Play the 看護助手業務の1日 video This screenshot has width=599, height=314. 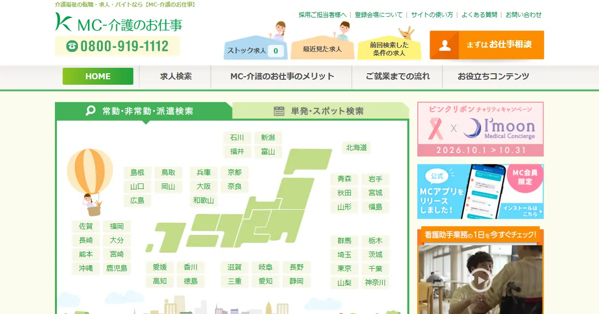pos(480,280)
